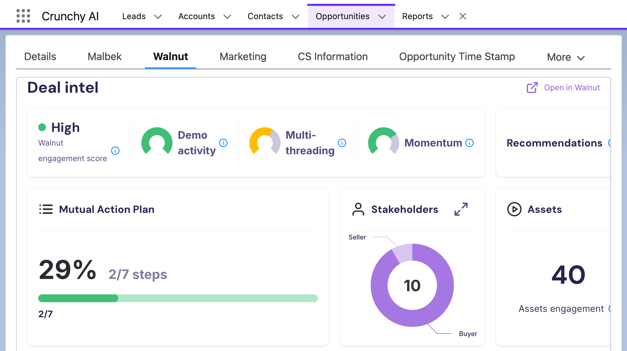627x351 pixels.
Task: Expand the More tabs dropdown
Action: (566, 57)
